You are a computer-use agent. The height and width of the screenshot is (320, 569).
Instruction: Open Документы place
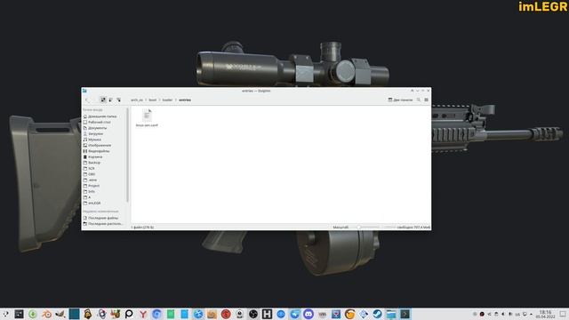[x=95, y=128]
